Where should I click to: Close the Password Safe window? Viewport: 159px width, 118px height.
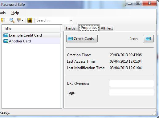149,3
